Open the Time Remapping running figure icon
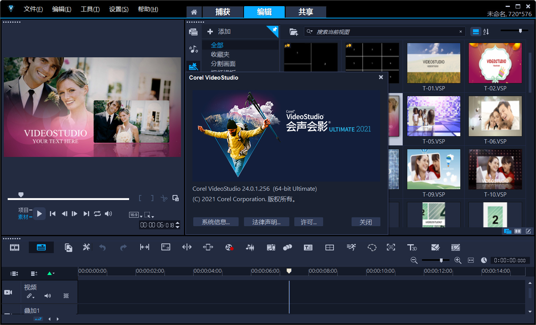This screenshot has width=536, height=325. (351, 247)
